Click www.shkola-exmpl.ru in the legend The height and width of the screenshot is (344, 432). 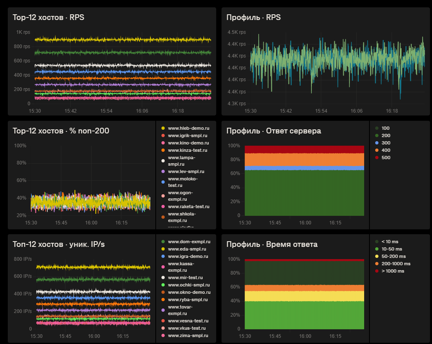click(182, 217)
